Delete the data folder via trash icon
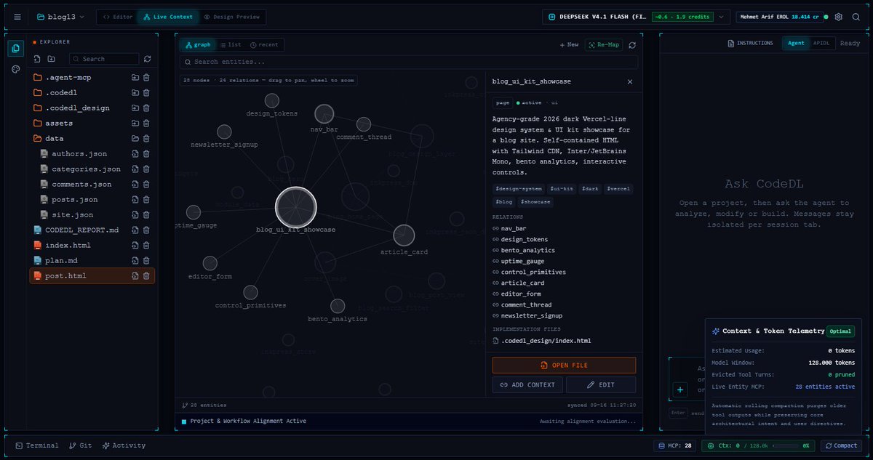The image size is (873, 460). tap(146, 138)
